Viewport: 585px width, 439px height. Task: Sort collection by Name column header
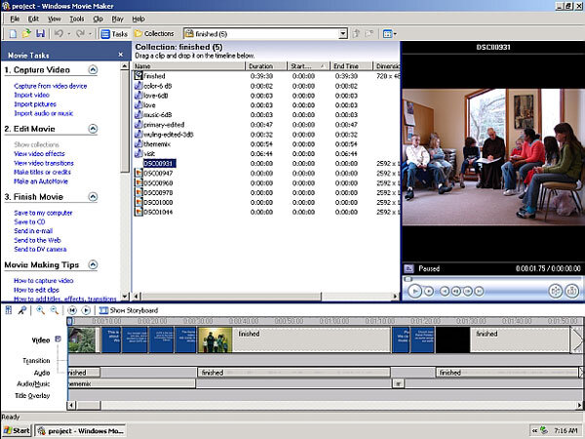pyautogui.click(x=189, y=66)
